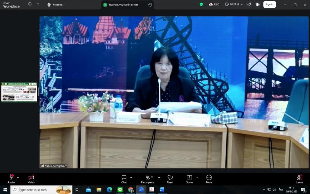
Task: Open the React emoji menu
Action: point(170,179)
